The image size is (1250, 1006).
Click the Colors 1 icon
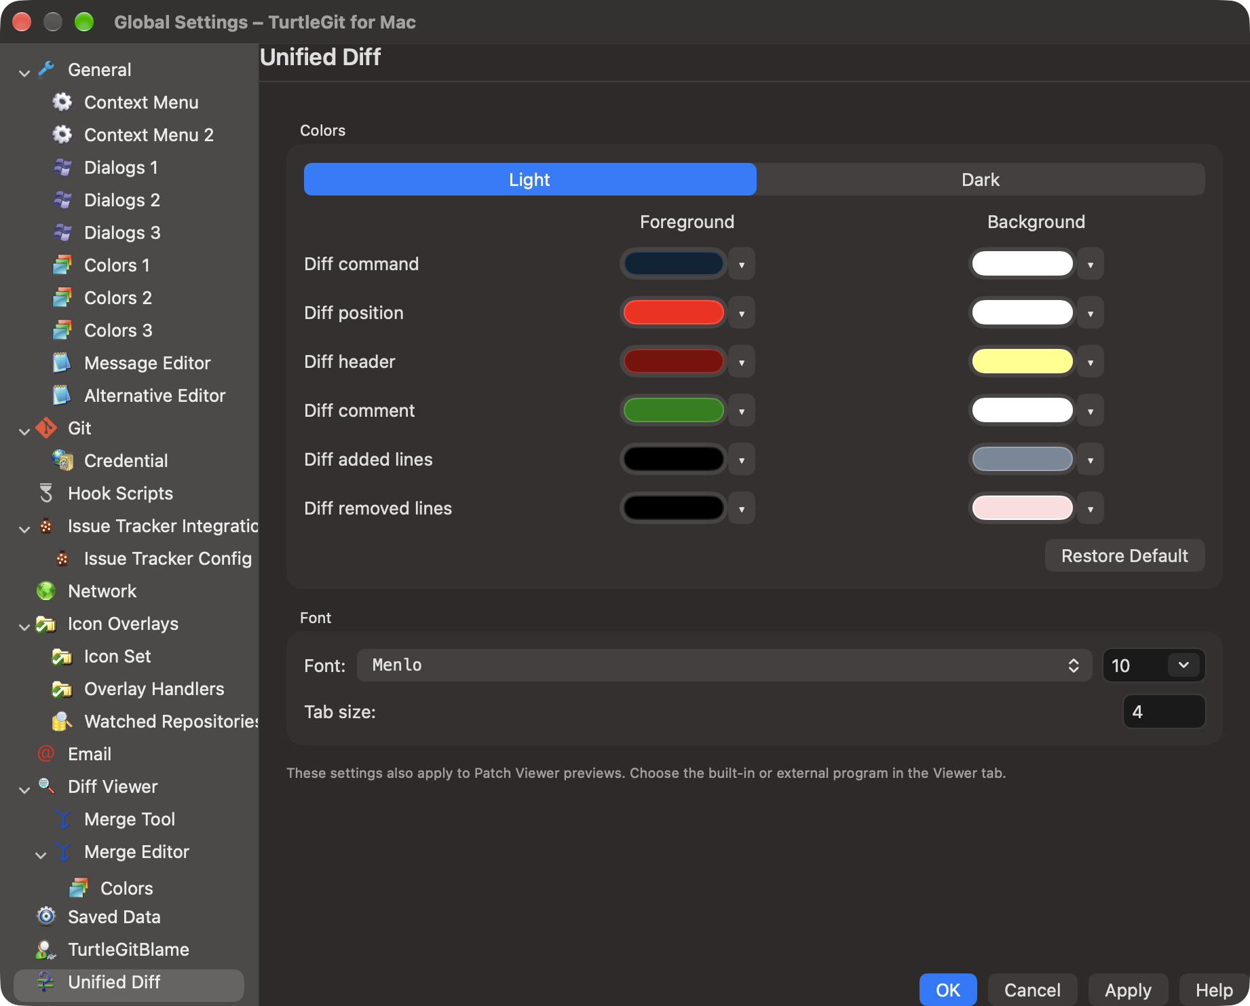click(62, 265)
